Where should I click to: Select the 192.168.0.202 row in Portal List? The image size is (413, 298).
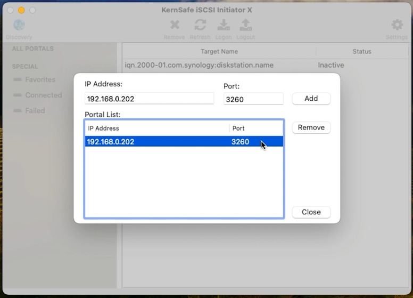pos(184,142)
